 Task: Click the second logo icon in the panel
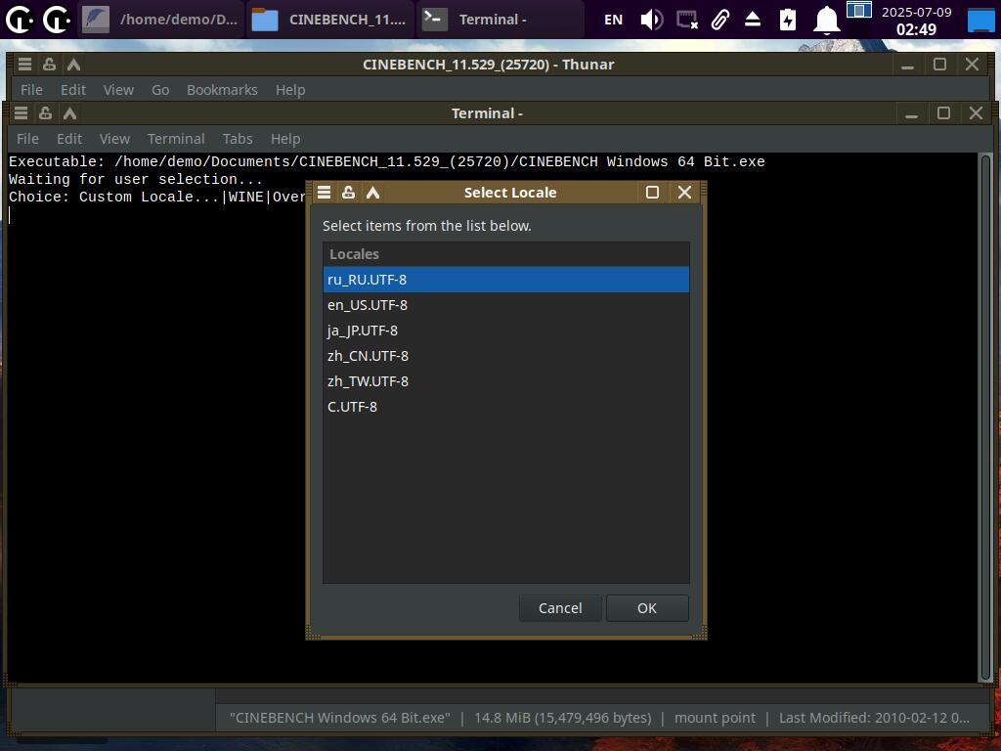pyautogui.click(x=56, y=20)
